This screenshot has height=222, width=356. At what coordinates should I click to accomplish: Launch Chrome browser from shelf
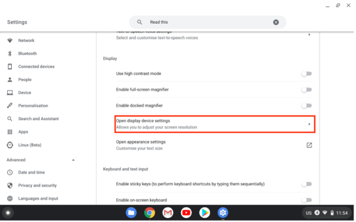tap(150, 213)
